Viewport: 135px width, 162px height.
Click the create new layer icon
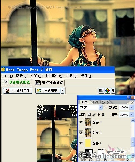(120, 160)
